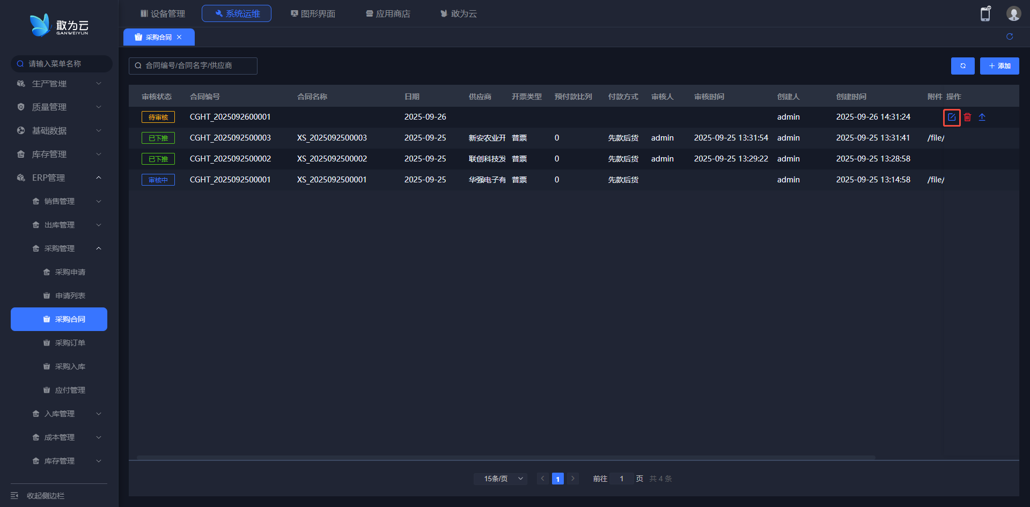
Task: Expand the 生产管理 menu
Action: [59, 84]
